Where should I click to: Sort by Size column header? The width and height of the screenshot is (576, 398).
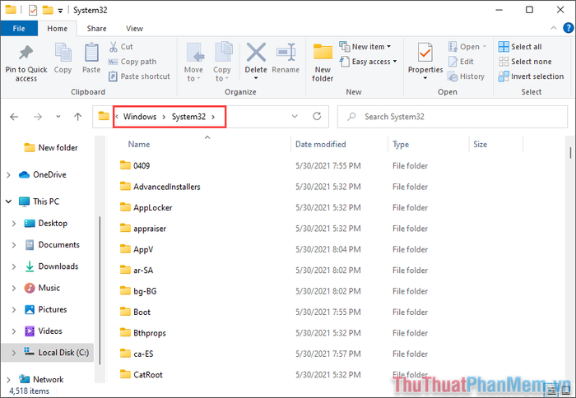(480, 144)
